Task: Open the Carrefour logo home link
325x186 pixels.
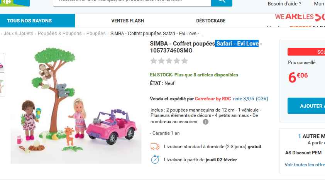Action: 15,2
